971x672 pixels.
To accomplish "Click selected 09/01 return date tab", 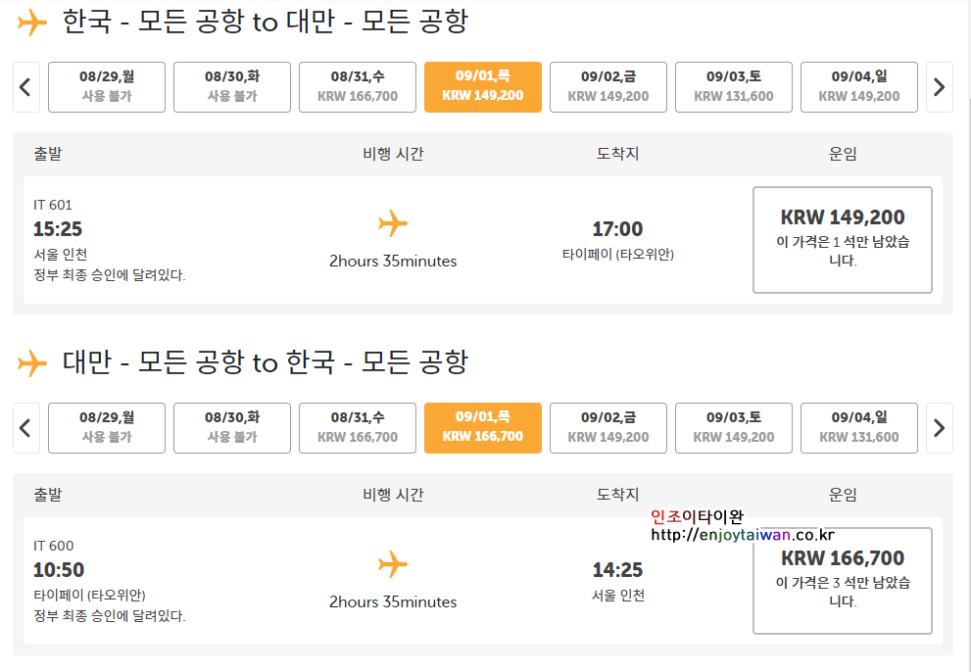I will (483, 428).
